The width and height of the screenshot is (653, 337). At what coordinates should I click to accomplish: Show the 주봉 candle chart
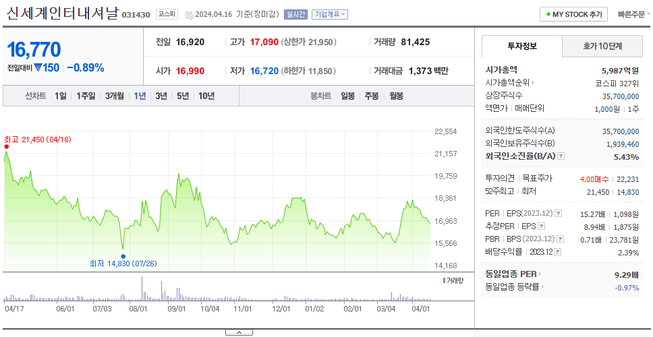372,96
